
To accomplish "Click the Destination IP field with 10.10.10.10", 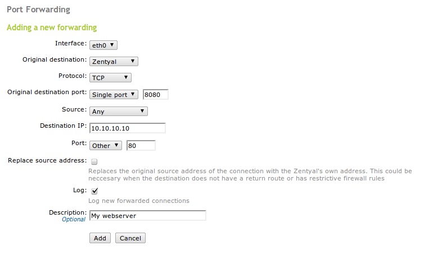I will point(128,128).
